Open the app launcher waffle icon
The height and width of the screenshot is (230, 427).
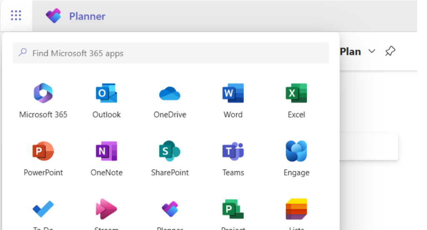pos(16,15)
